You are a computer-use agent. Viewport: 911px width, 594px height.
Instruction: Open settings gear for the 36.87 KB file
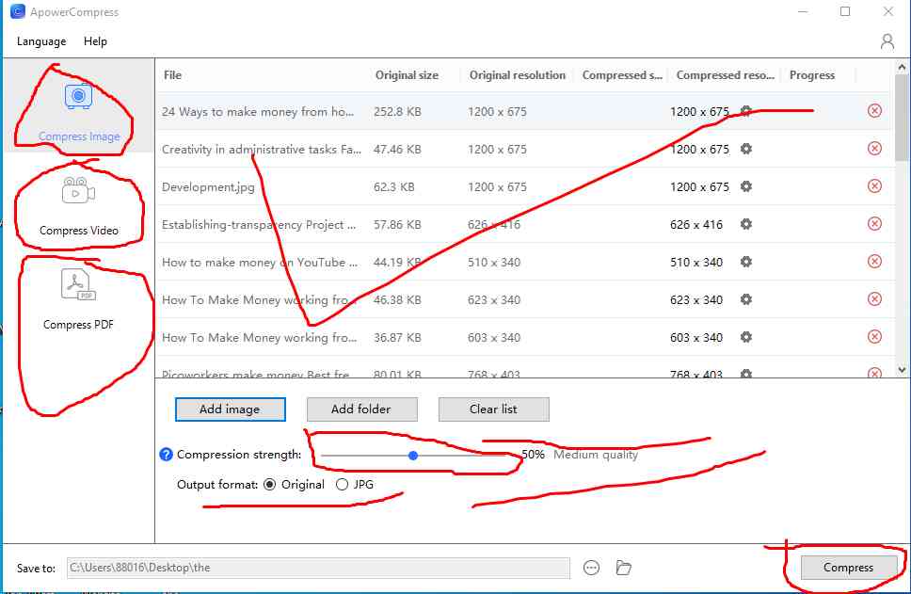pos(746,337)
